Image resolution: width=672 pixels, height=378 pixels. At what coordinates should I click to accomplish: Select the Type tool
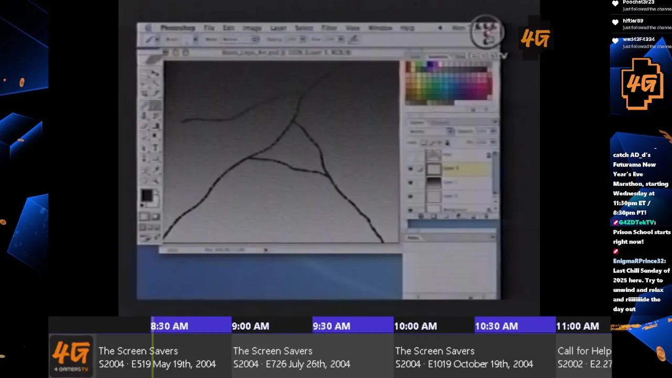(155, 148)
